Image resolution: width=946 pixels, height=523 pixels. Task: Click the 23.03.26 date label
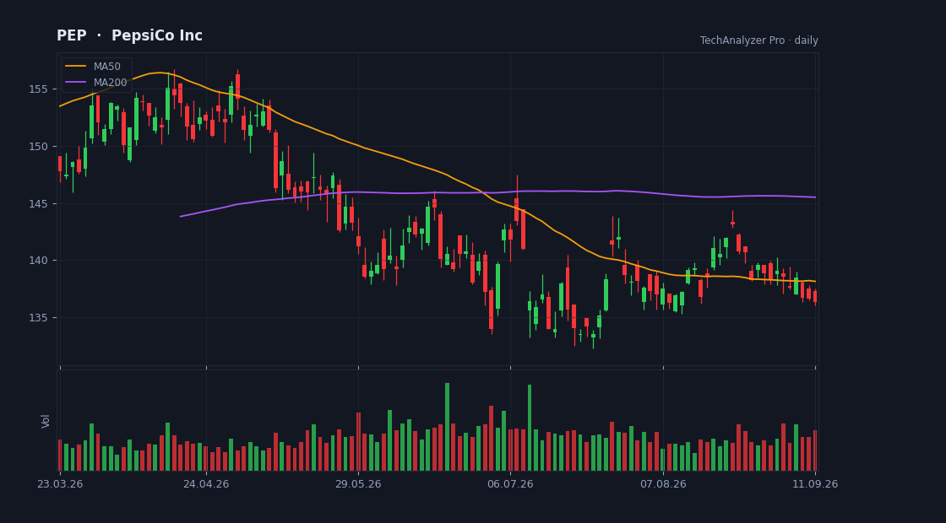coord(60,484)
